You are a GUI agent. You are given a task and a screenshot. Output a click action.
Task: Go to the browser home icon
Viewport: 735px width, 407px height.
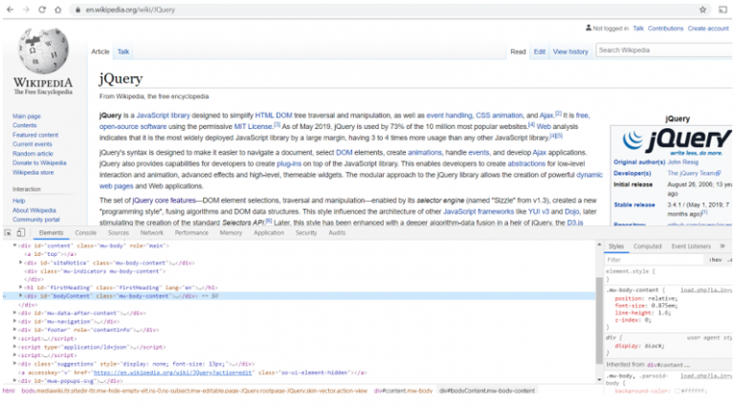tap(58, 10)
